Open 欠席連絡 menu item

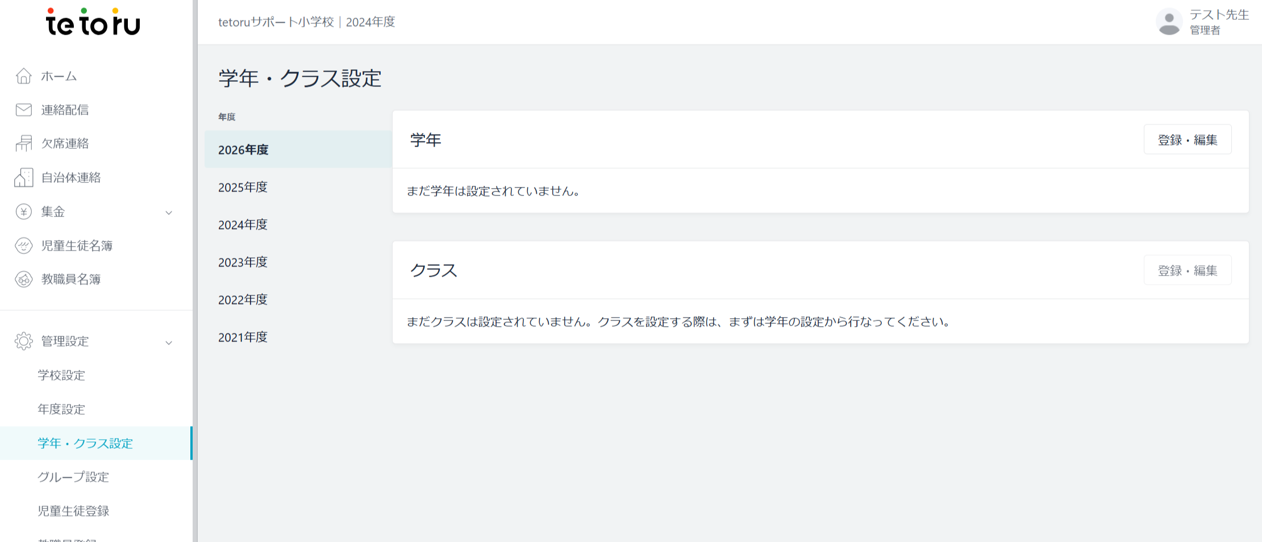(65, 143)
